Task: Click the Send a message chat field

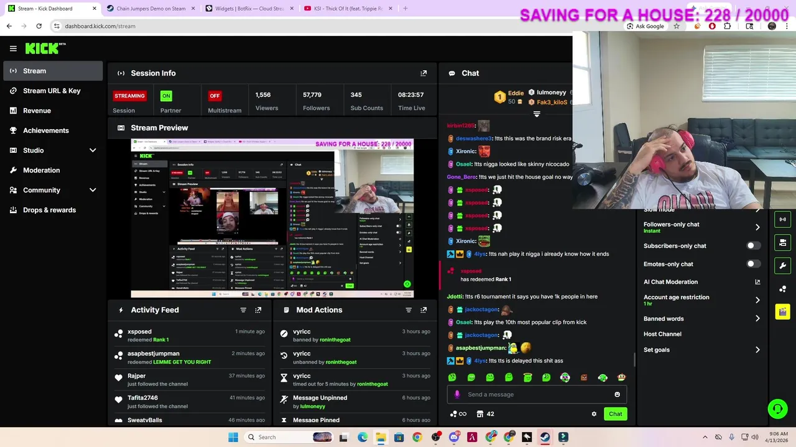Action: coord(536,394)
